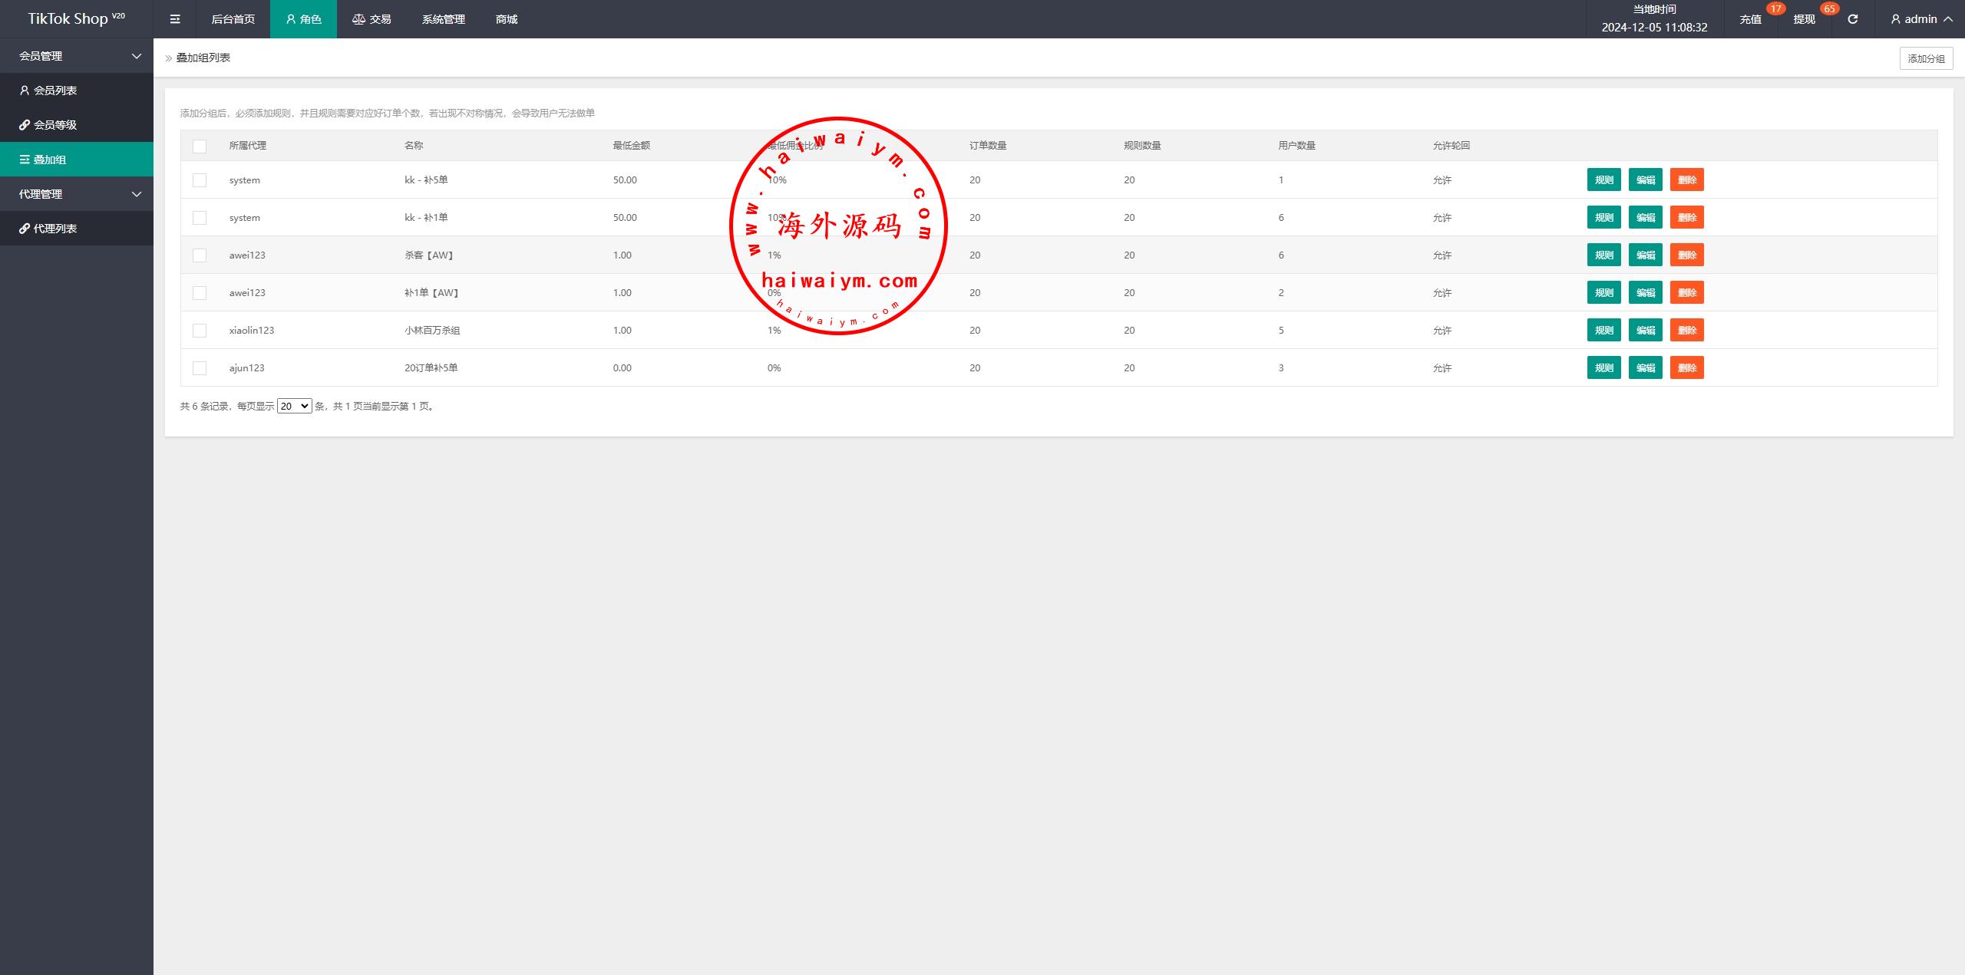Open 会员等级 in the sidebar
Viewport: 1965px width, 975px height.
(55, 125)
